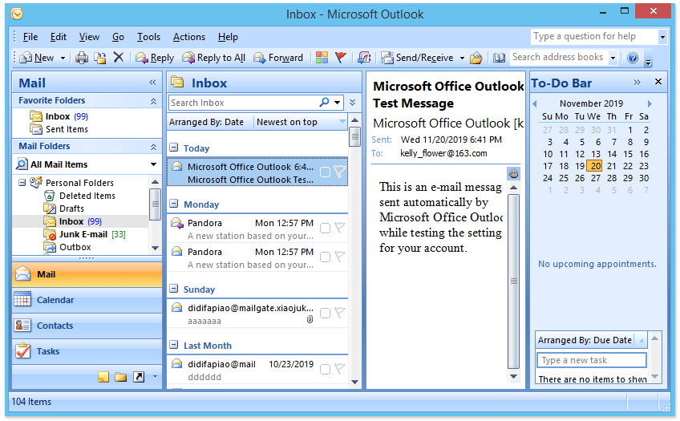This screenshot has height=421, width=680.
Task: Collapse the Favorite Folders section
Action: coord(153,101)
